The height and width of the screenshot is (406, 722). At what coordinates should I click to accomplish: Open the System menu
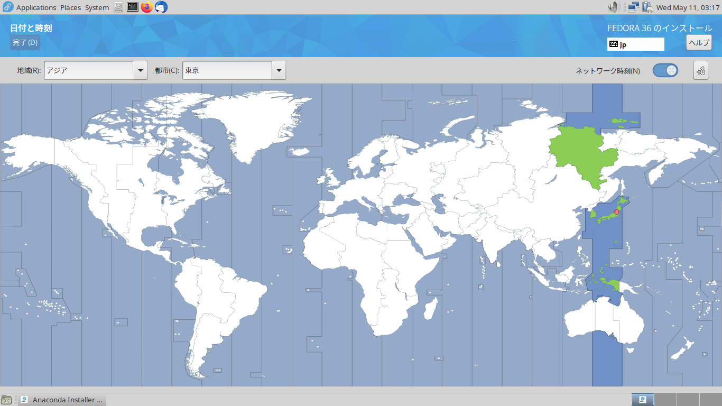(97, 7)
